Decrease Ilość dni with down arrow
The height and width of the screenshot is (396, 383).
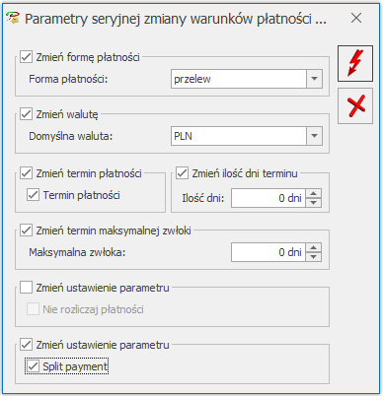click(x=314, y=203)
